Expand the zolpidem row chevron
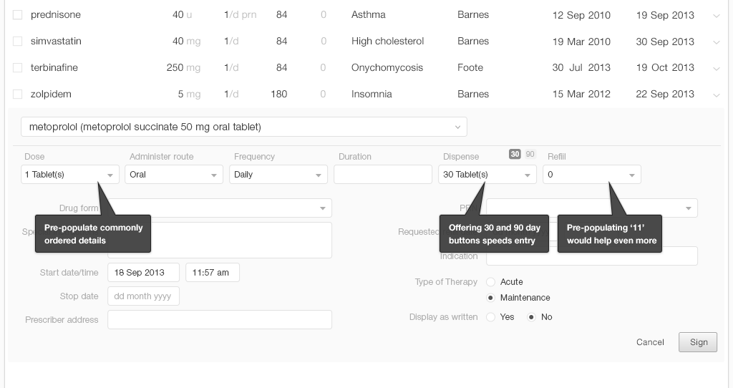Viewport: 733px width, 388px height. pyautogui.click(x=717, y=95)
